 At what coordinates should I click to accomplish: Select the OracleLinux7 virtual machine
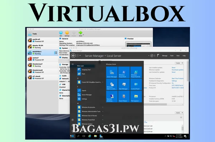[x=43, y=65]
